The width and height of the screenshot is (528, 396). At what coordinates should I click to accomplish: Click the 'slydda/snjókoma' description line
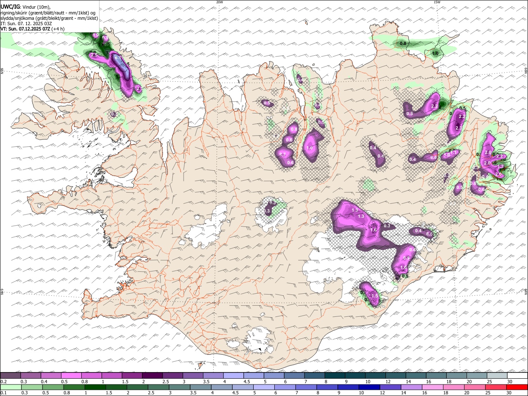[49, 18]
